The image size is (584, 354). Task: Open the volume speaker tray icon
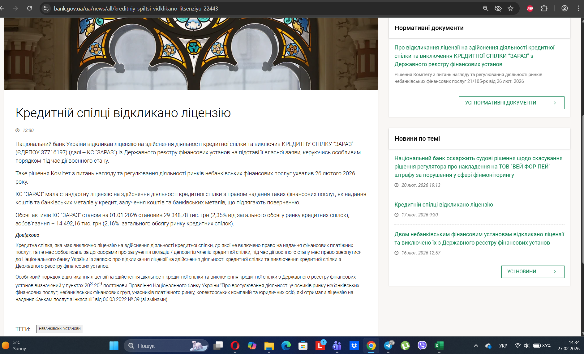526,346
